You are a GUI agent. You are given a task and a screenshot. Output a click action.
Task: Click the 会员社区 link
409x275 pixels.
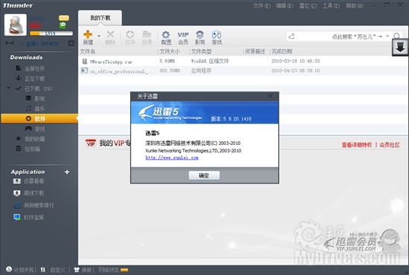pyautogui.click(x=390, y=145)
